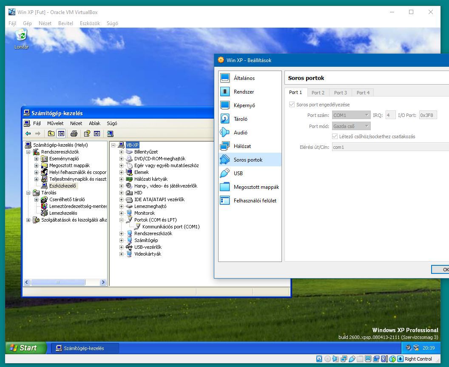The width and height of the screenshot is (449, 367).
Task: Click Számítógép-kezelés taskbar button
Action: pyautogui.click(x=85, y=348)
